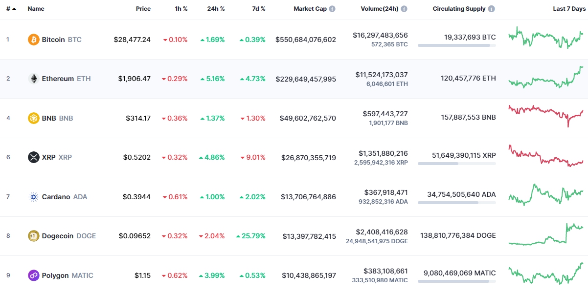Open the Bitcoin BTC name link
Image resolution: width=588 pixels, height=293 pixels.
click(53, 40)
